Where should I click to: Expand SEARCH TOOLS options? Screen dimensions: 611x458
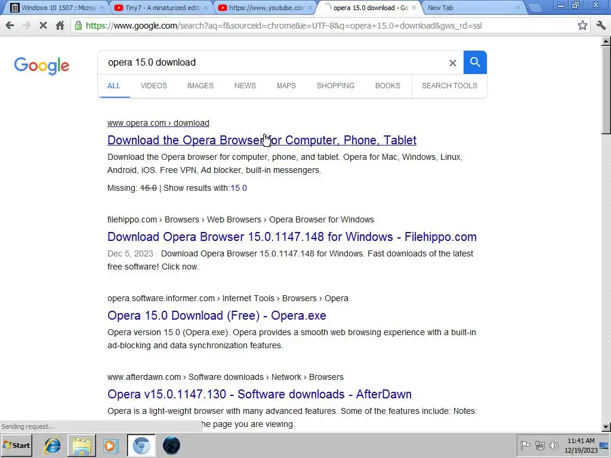pos(449,86)
